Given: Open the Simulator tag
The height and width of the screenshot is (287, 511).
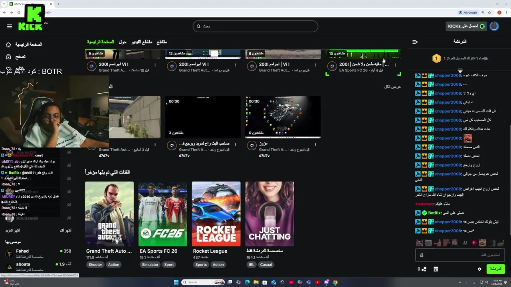Looking at the screenshot, I should coord(150,265).
